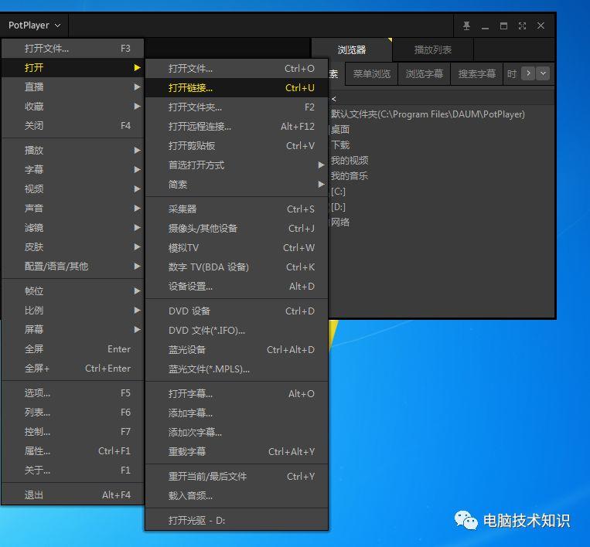
Task: Open the [D:] drive entry
Action: (338, 207)
